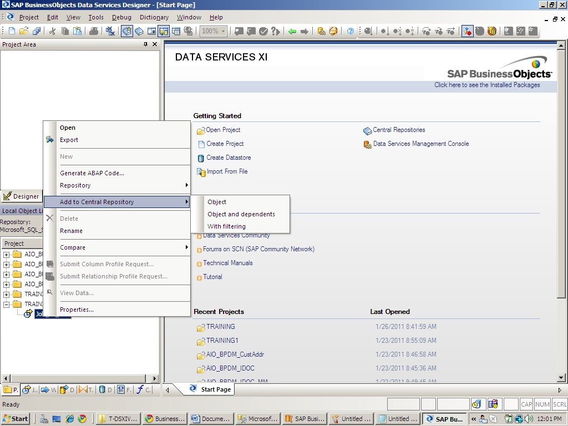
Task: Select Generate ABAP Code from context menu
Action: click(x=117, y=173)
